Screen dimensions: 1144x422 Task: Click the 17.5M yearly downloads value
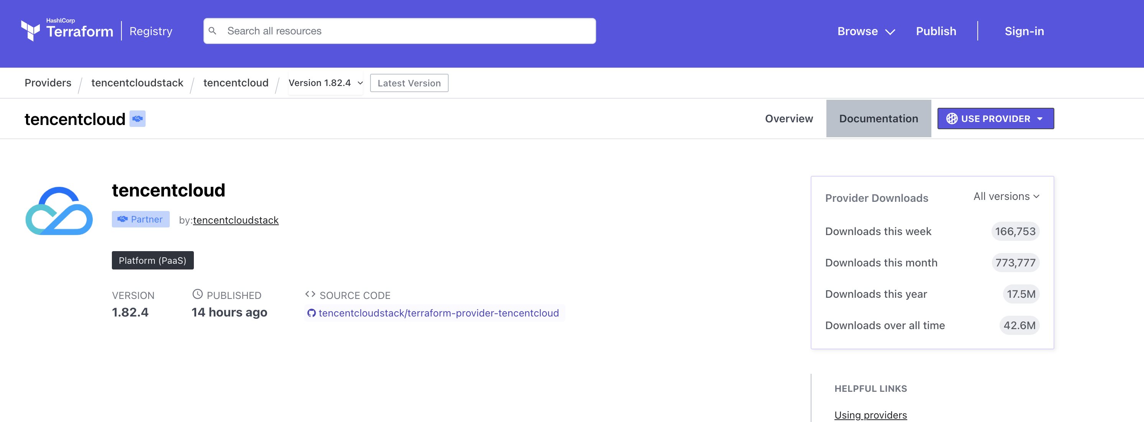pos(1021,294)
